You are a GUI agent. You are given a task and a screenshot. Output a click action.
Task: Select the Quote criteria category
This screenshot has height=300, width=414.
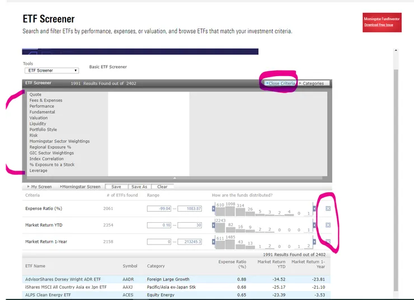pyautogui.click(x=35, y=95)
